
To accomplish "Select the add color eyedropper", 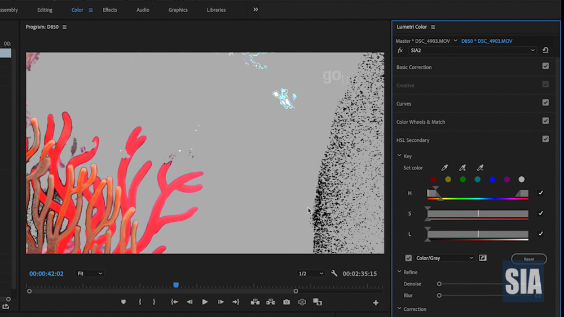I will 462,168.
